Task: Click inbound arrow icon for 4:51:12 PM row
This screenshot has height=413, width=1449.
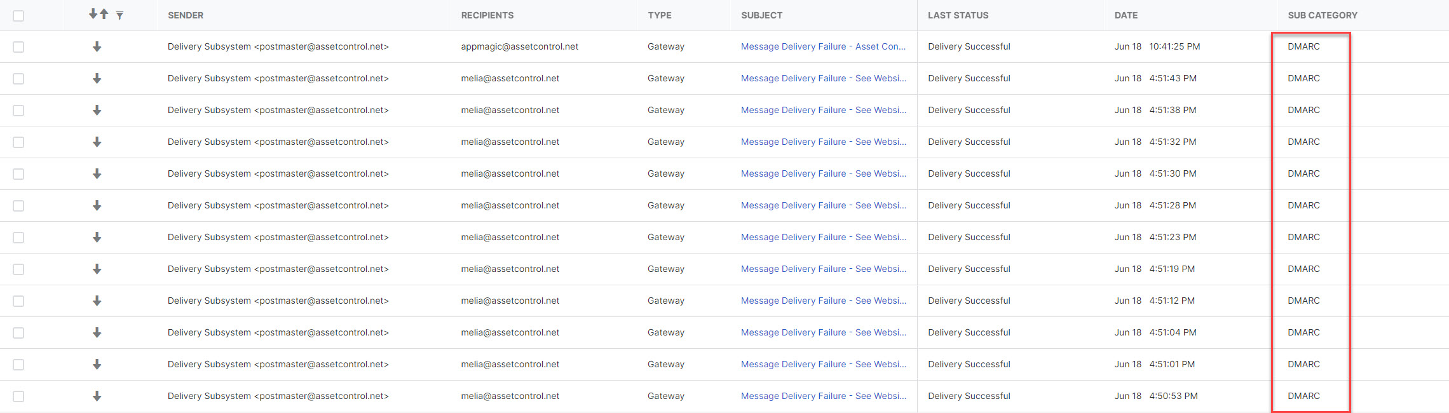Action: coord(97,301)
